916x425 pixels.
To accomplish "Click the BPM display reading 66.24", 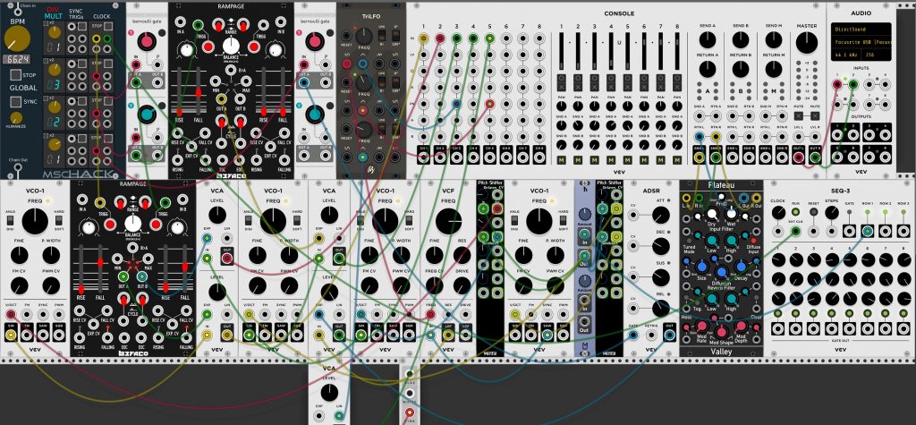I will (18, 60).
